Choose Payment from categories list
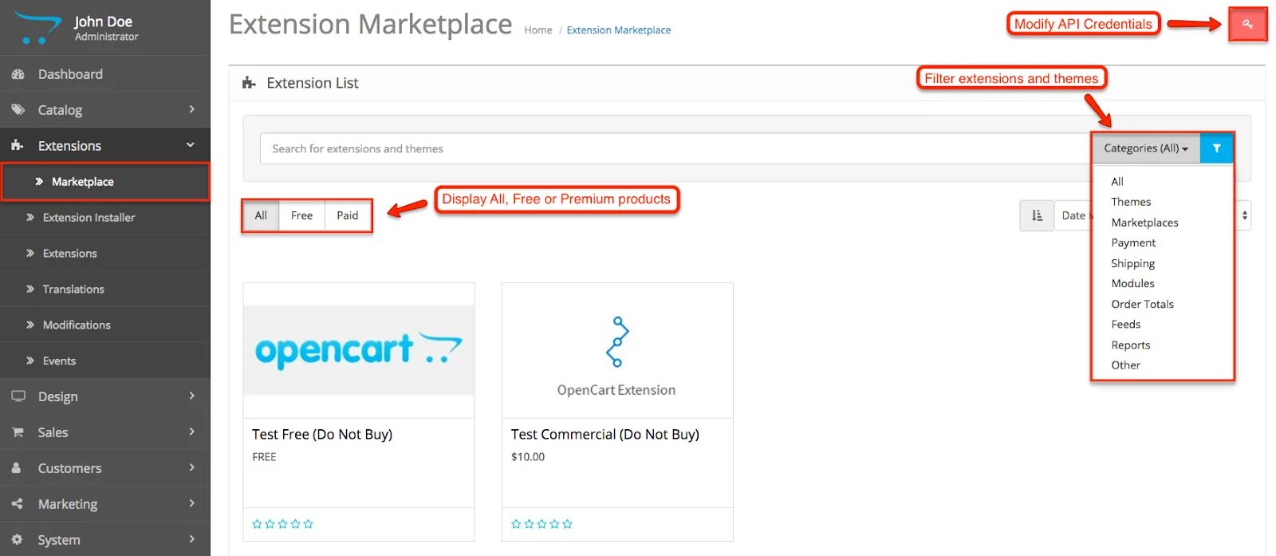The height and width of the screenshot is (556, 1276). (x=1133, y=243)
